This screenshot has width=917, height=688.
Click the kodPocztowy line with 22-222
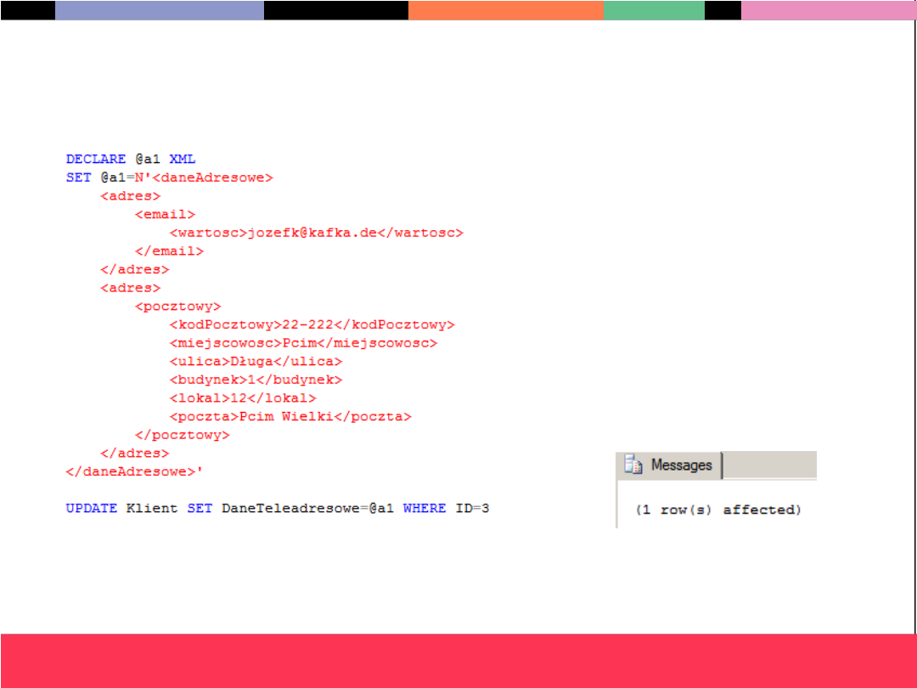click(x=312, y=324)
